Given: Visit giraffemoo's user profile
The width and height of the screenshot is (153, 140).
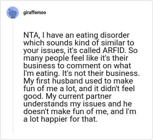Looking at the screenshot, I should click(35, 13).
